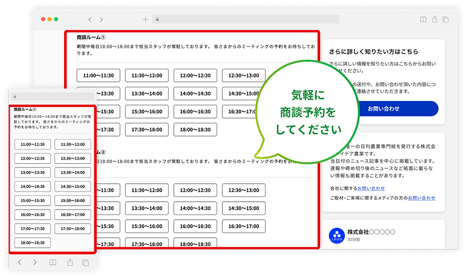Open the お問い合わせ link for media inquiries

pyautogui.click(x=421, y=198)
